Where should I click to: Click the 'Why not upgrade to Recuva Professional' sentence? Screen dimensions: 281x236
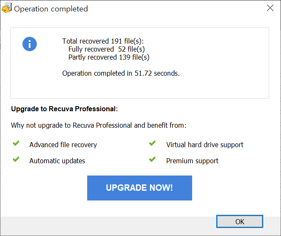point(99,125)
